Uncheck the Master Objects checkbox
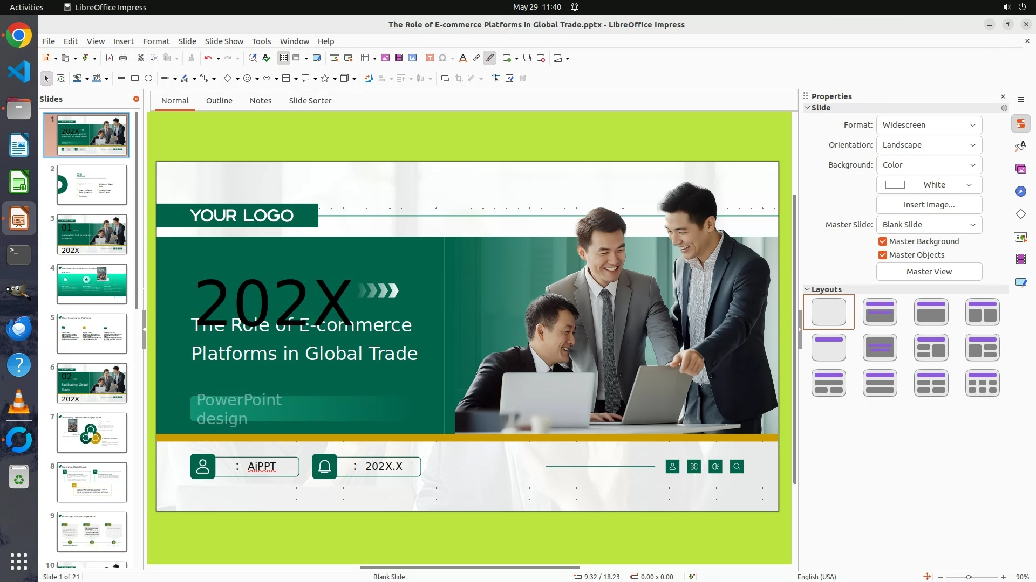Viewport: 1036px width, 582px height. pyautogui.click(x=883, y=255)
